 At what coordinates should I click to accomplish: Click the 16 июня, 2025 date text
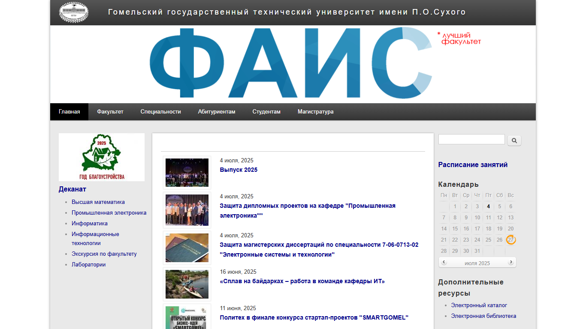(x=238, y=272)
